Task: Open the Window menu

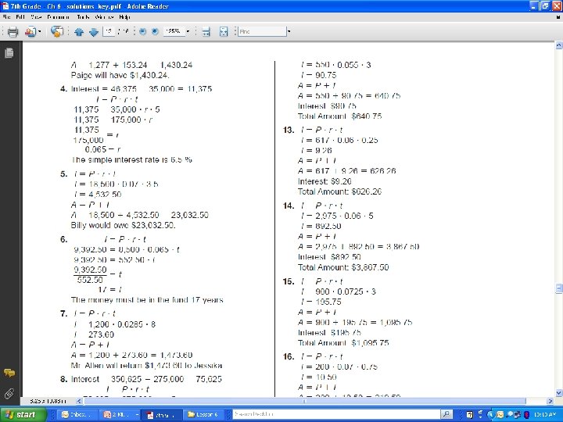Action: (105, 17)
